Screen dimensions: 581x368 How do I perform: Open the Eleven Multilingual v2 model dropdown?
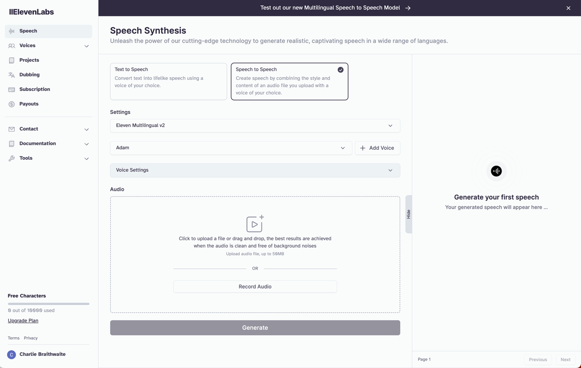click(255, 125)
